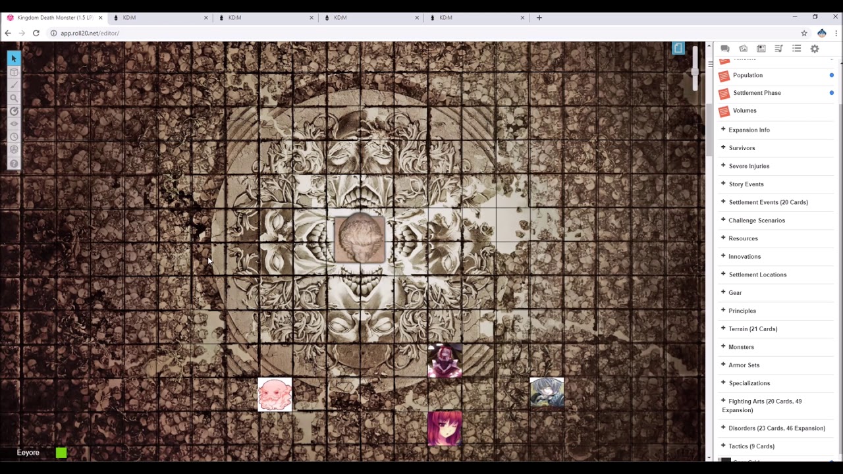This screenshot has height=474, width=843.
Task: Open the eye fog-of-war tool
Action: [x=14, y=124]
